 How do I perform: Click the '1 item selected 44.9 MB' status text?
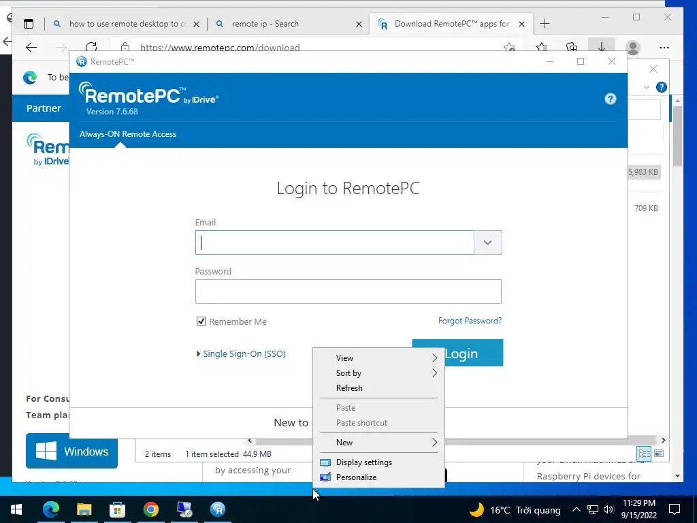[x=228, y=454]
